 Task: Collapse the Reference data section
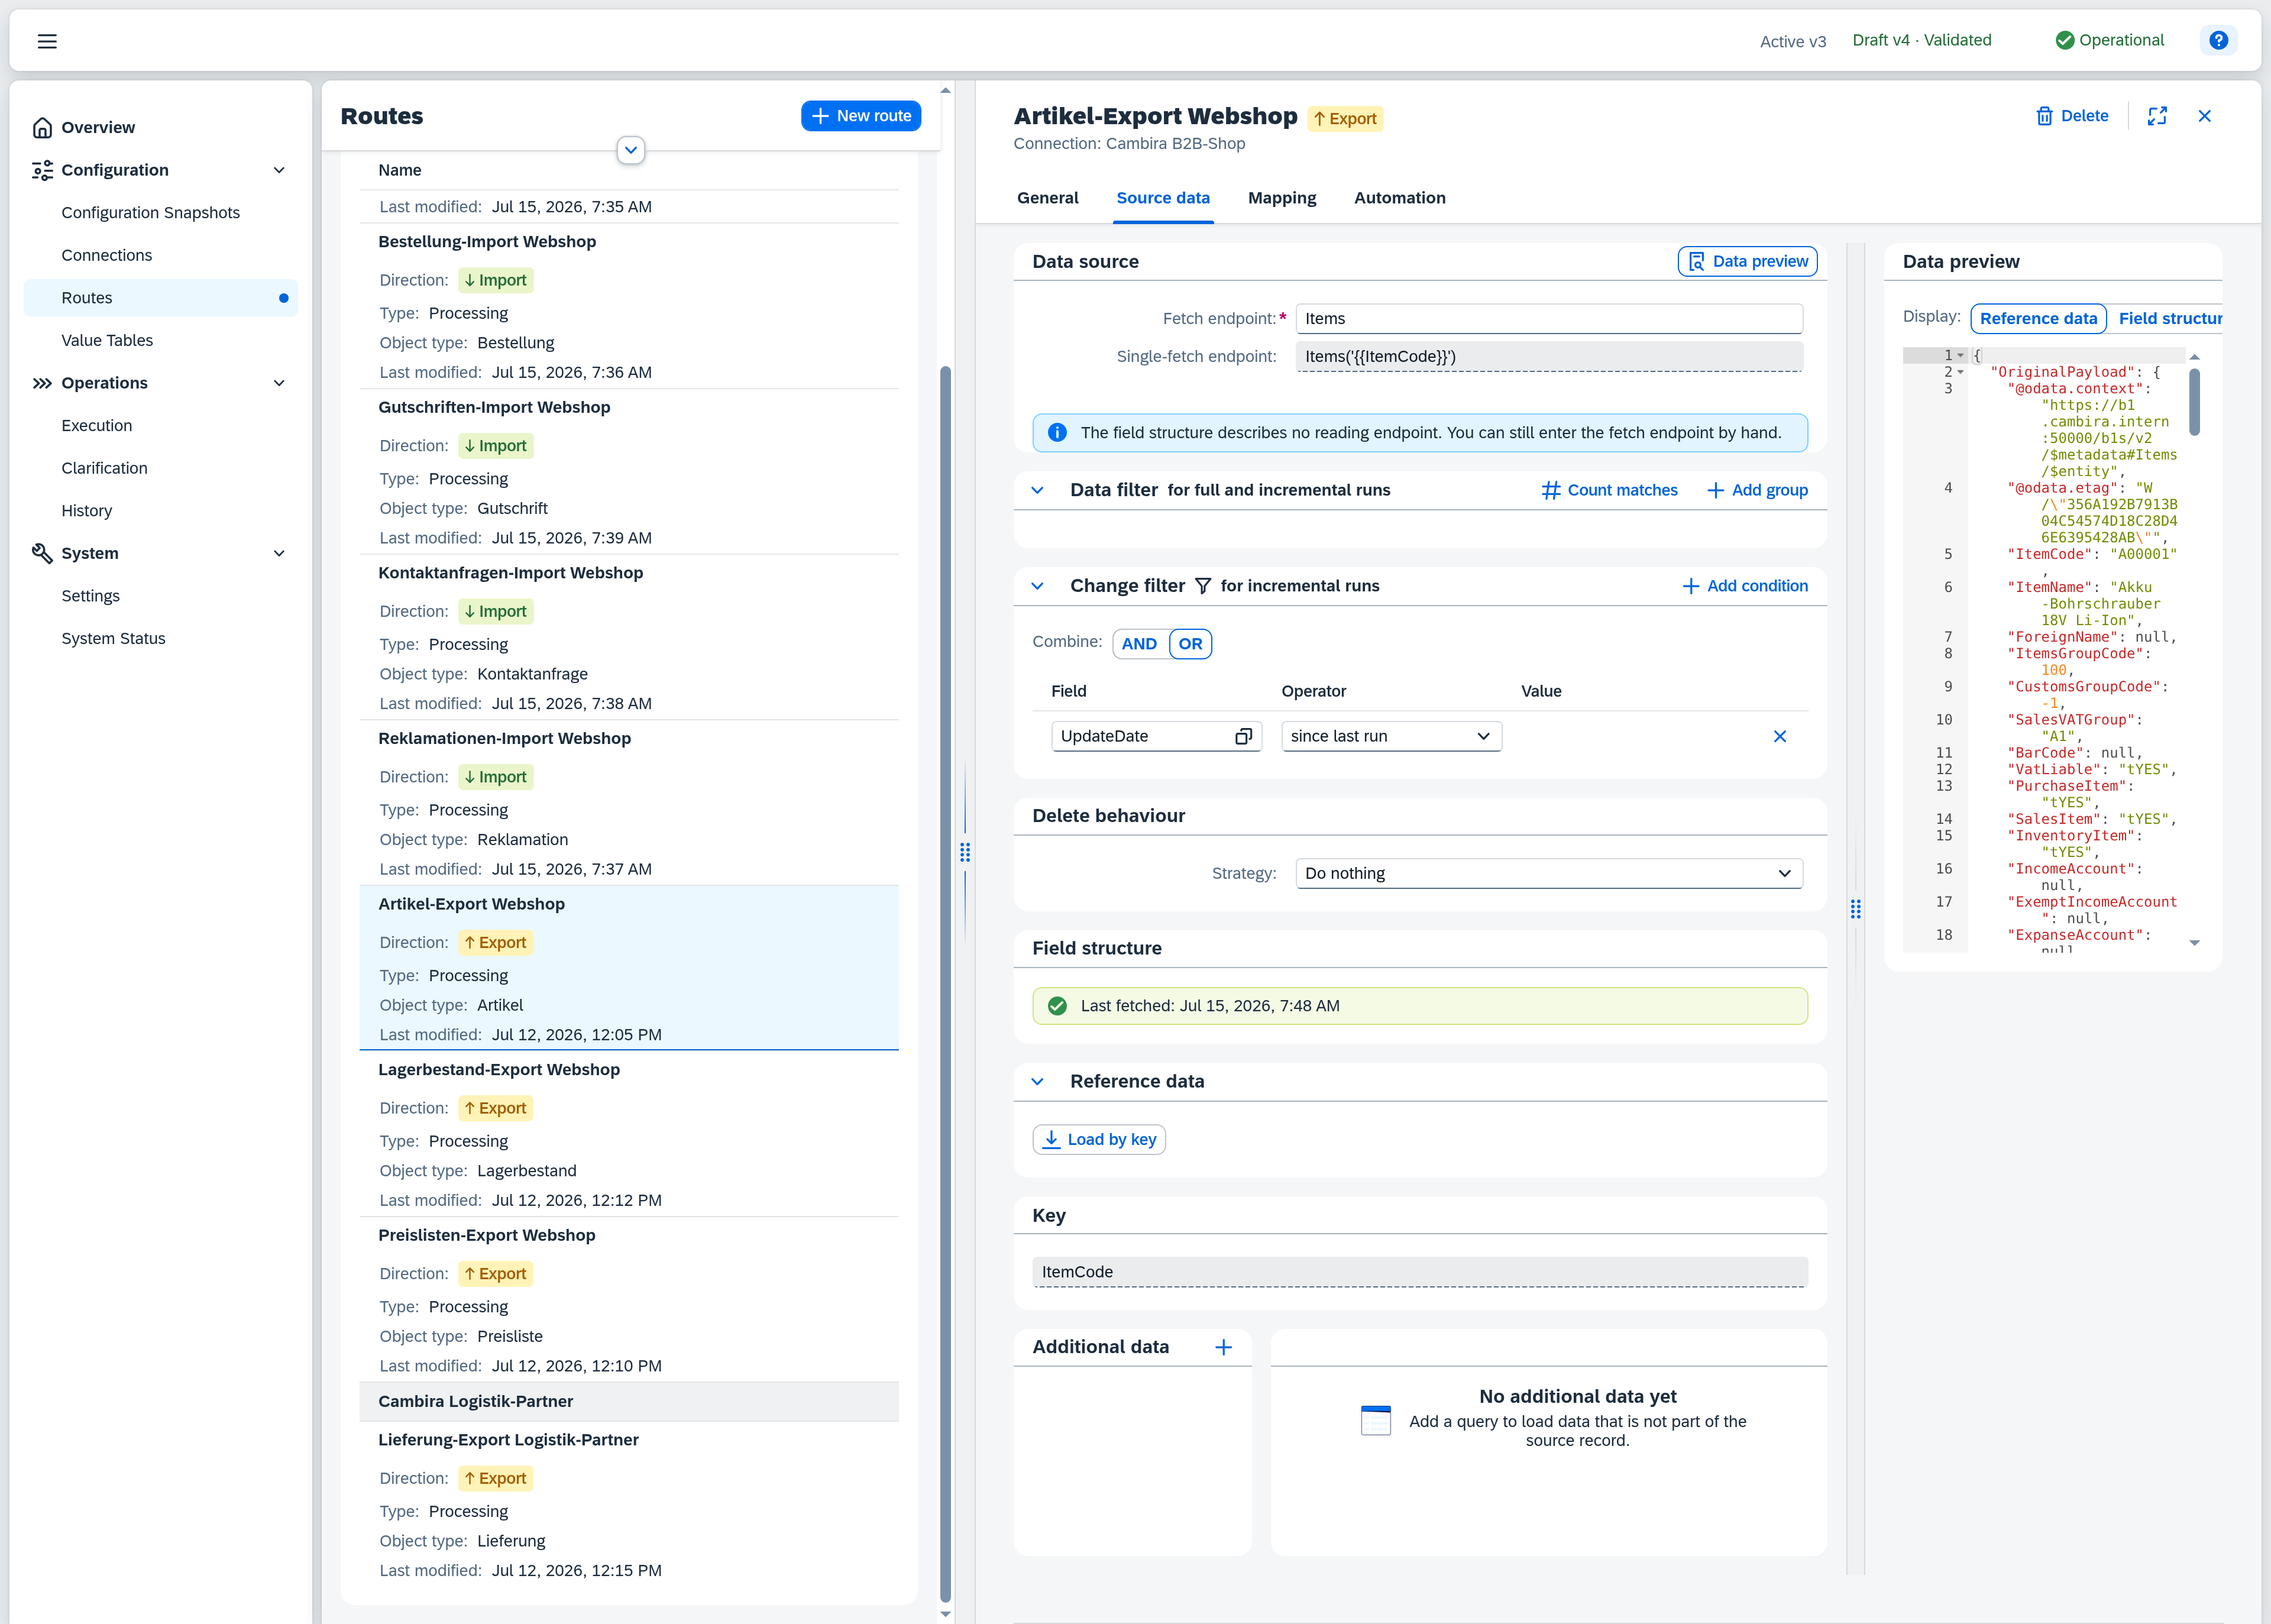1037,1082
